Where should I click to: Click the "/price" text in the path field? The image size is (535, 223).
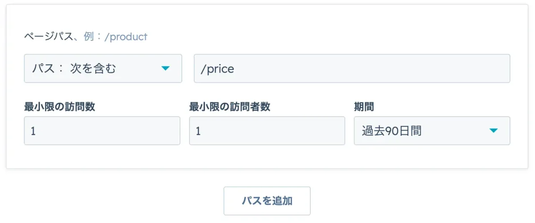point(218,69)
